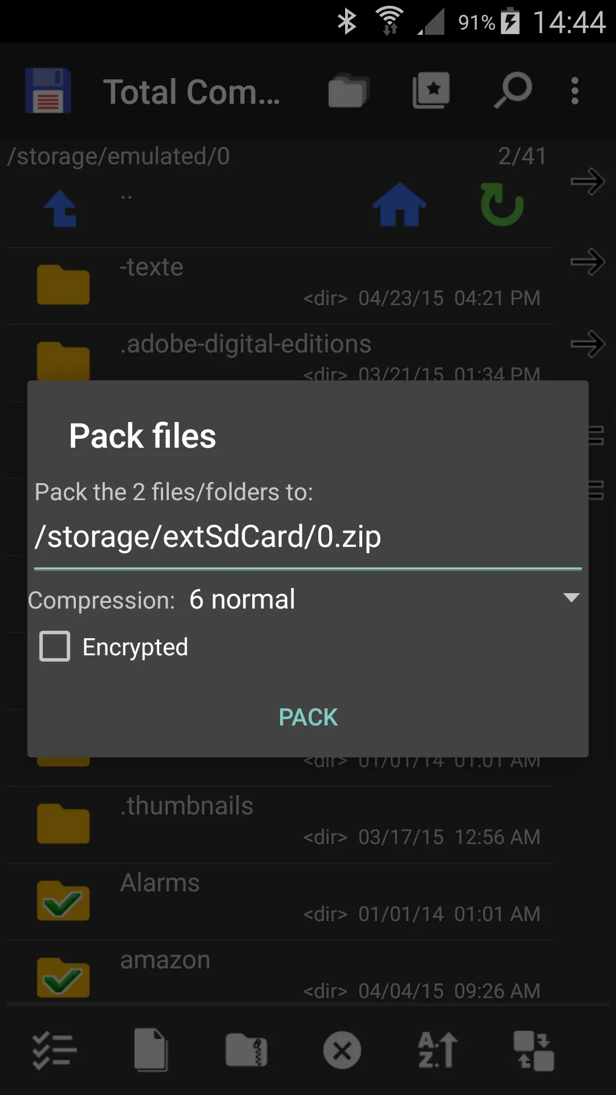Viewport: 616px width, 1095px height.
Task: Open the bookmarks/favorites icon in the toolbar
Action: (x=431, y=91)
